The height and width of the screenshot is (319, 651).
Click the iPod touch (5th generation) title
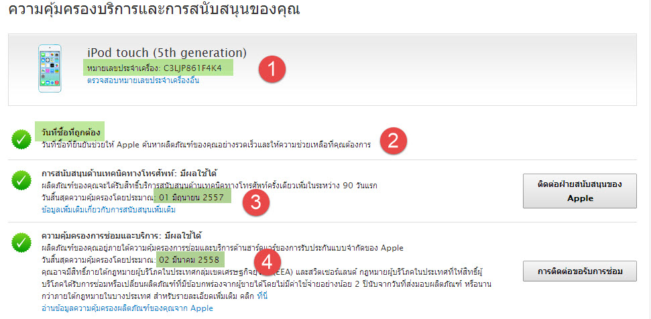(167, 52)
